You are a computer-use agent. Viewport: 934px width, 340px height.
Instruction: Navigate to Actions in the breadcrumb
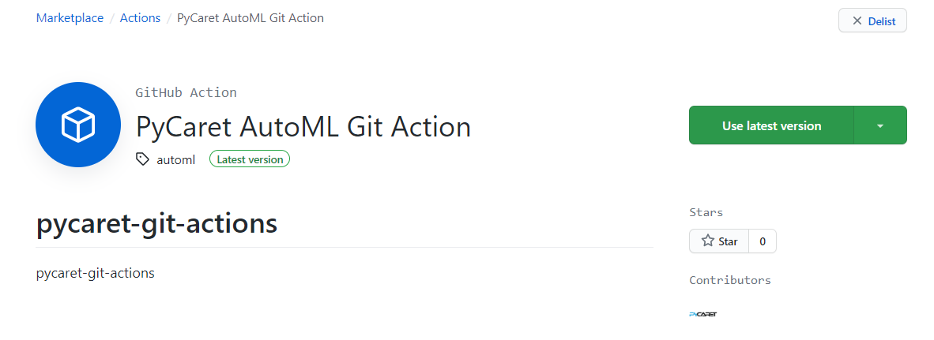coord(140,17)
